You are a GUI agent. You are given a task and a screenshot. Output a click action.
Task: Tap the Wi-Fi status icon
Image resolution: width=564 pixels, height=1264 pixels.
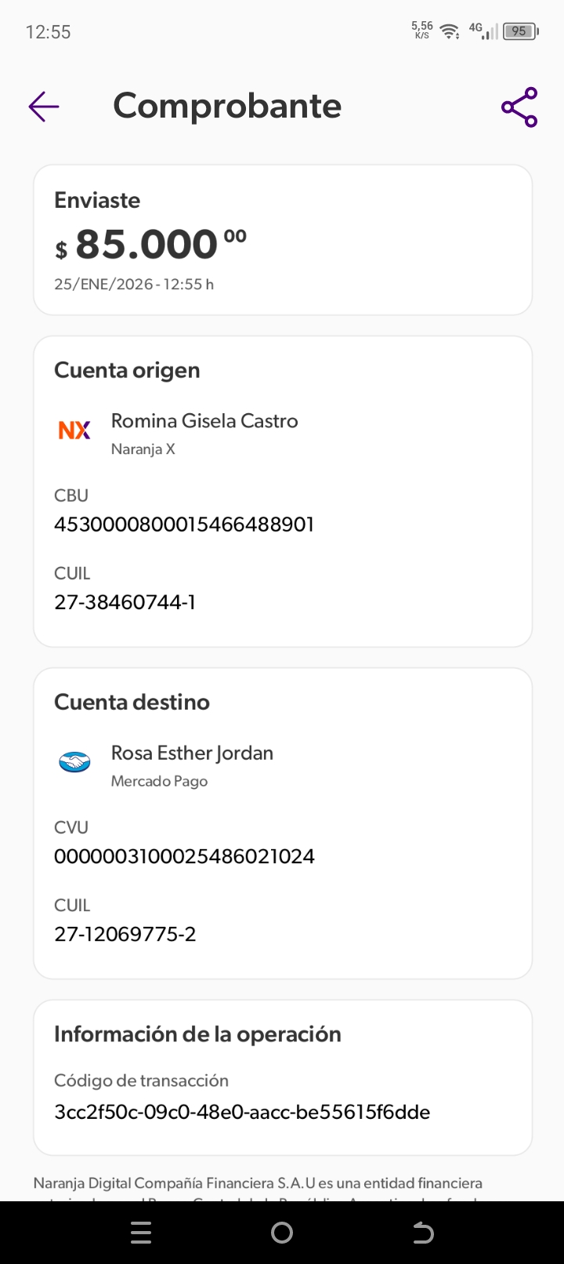450,31
